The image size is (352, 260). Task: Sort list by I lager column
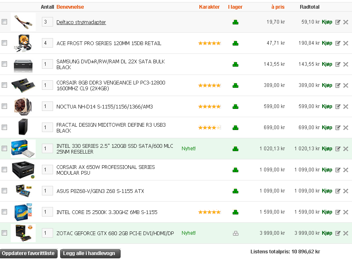coord(235,7)
